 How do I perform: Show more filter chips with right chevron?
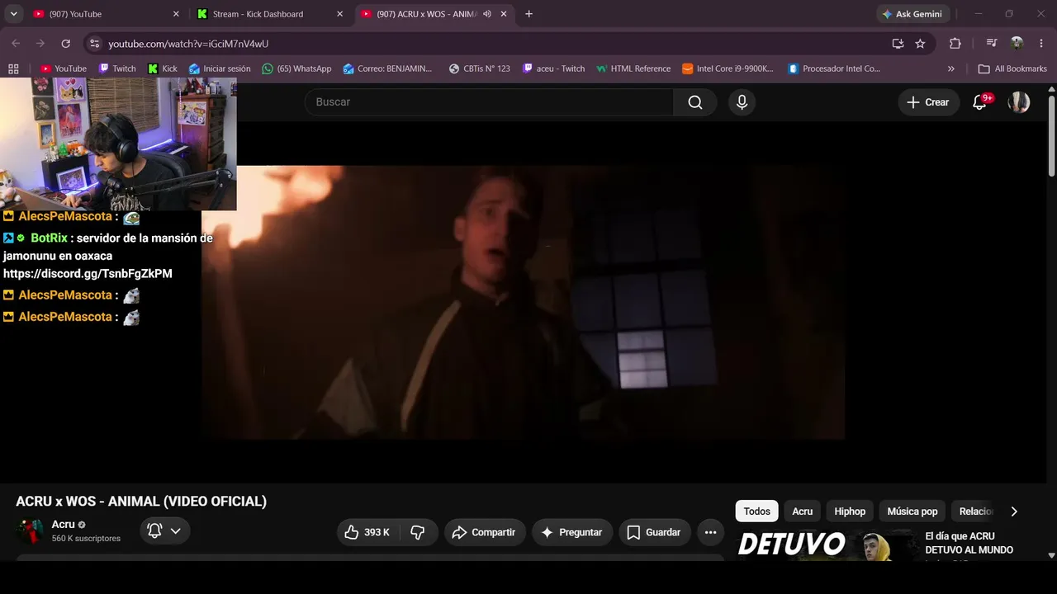[1014, 511]
